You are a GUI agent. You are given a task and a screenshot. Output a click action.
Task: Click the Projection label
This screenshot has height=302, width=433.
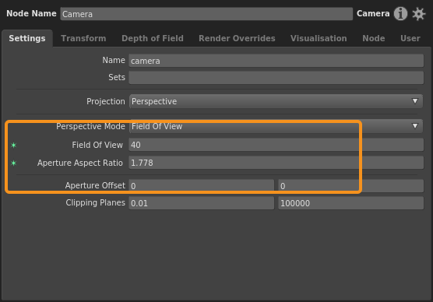tap(106, 102)
